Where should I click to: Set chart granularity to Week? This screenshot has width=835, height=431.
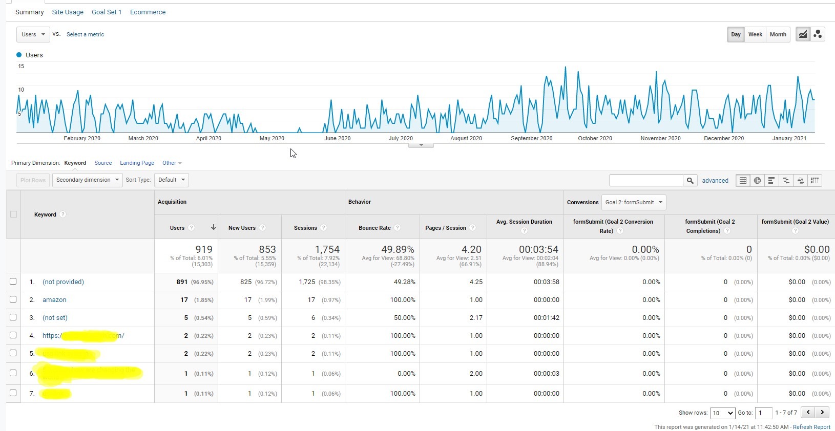[x=755, y=34]
